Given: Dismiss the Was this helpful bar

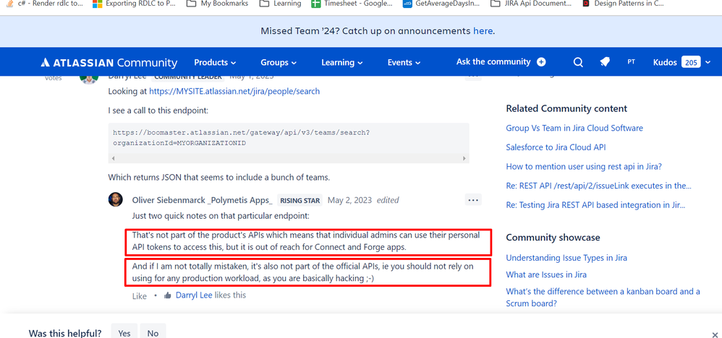Looking at the screenshot, I should 715,335.
